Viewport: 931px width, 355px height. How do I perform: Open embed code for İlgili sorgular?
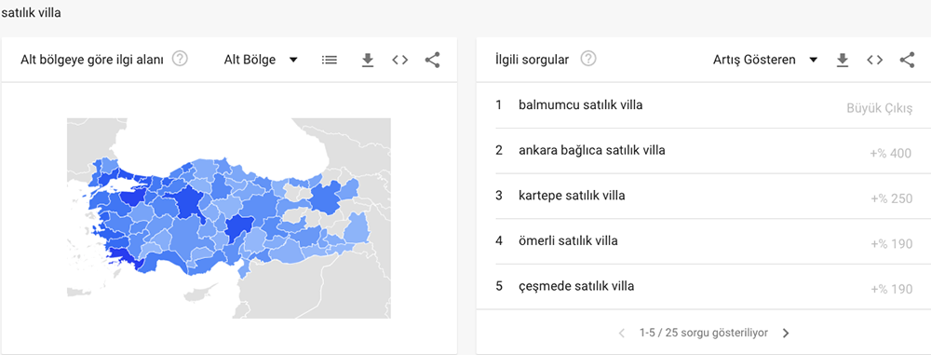coord(874,60)
